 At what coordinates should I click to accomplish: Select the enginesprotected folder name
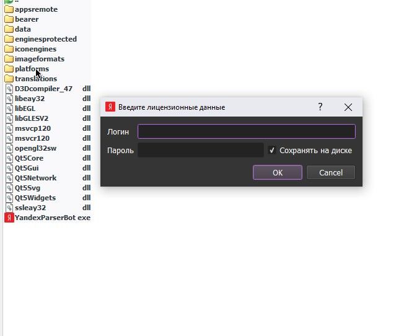point(46,39)
